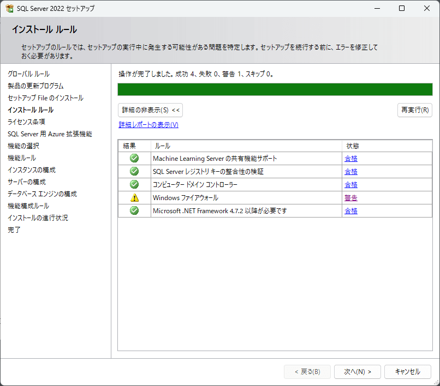Click the ルール column header
The image size is (440, 386).
coord(246,146)
